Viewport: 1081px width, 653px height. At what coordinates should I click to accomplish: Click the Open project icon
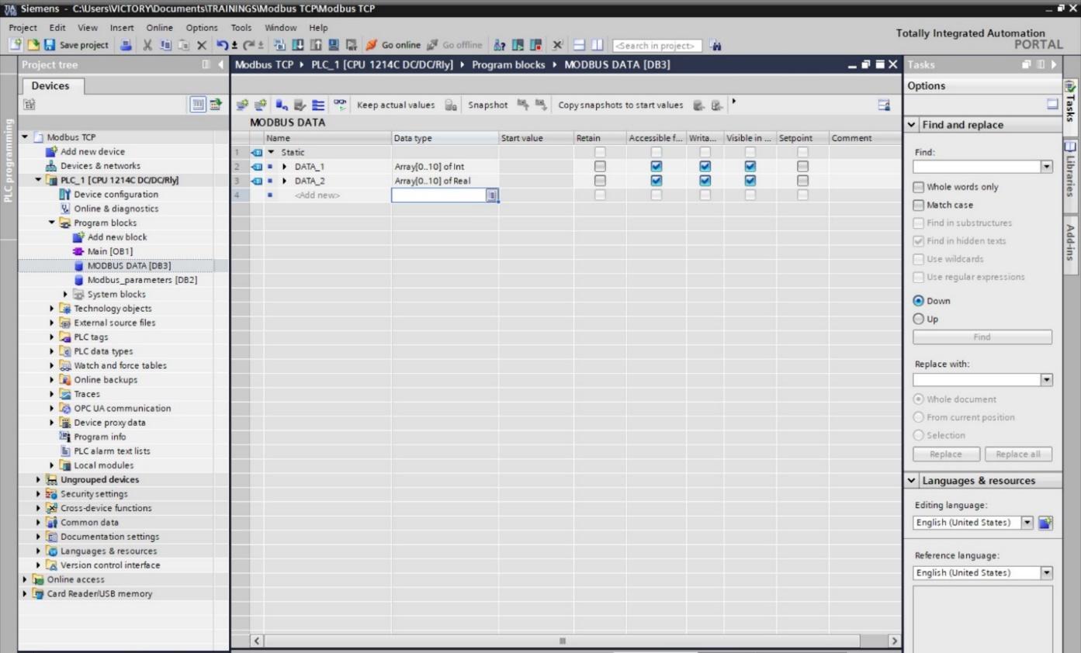tap(33, 45)
